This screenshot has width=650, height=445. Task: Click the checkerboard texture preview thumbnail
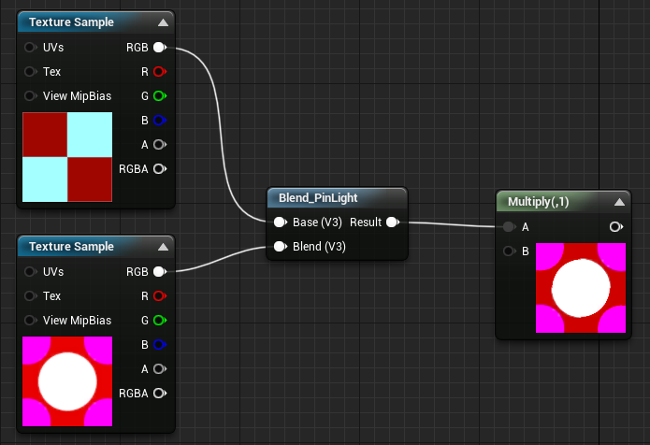pos(67,157)
